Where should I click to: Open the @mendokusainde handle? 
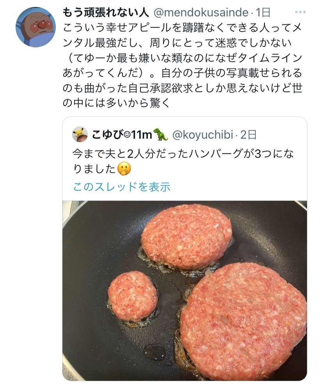(201, 13)
